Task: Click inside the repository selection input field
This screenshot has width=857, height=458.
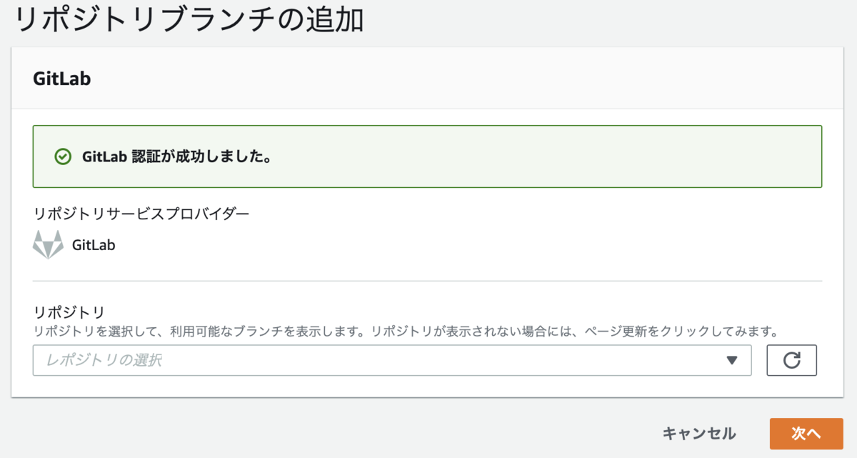Action: [x=286, y=360]
